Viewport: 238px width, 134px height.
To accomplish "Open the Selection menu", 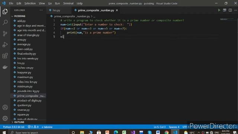I will [x=30, y=3].
